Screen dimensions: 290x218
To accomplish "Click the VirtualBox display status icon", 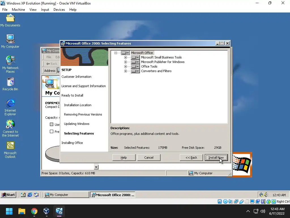I will [252, 202].
